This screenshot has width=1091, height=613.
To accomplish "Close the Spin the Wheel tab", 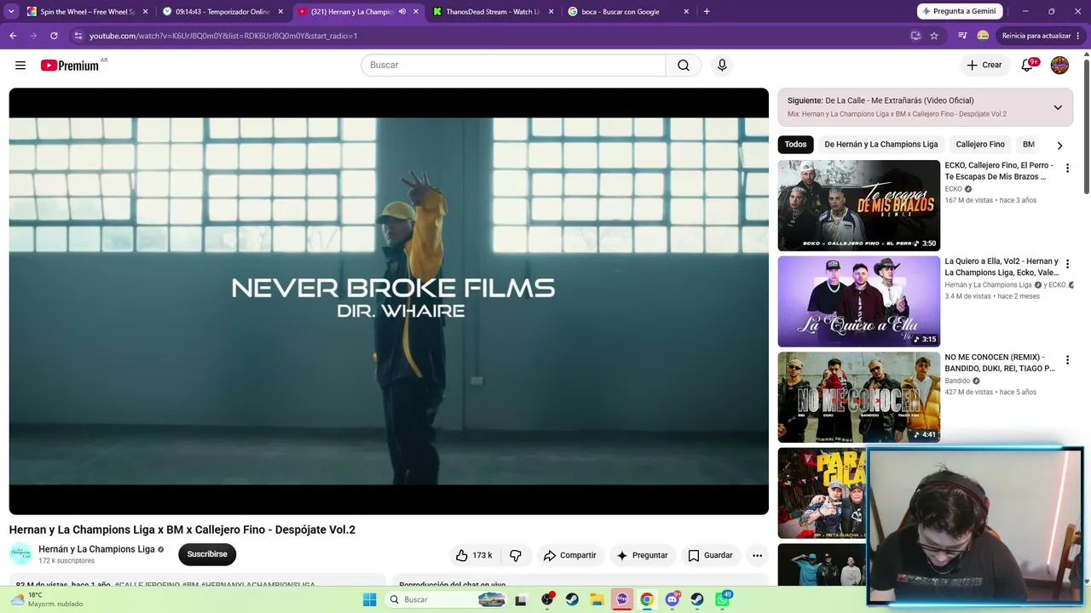I will pyautogui.click(x=145, y=12).
